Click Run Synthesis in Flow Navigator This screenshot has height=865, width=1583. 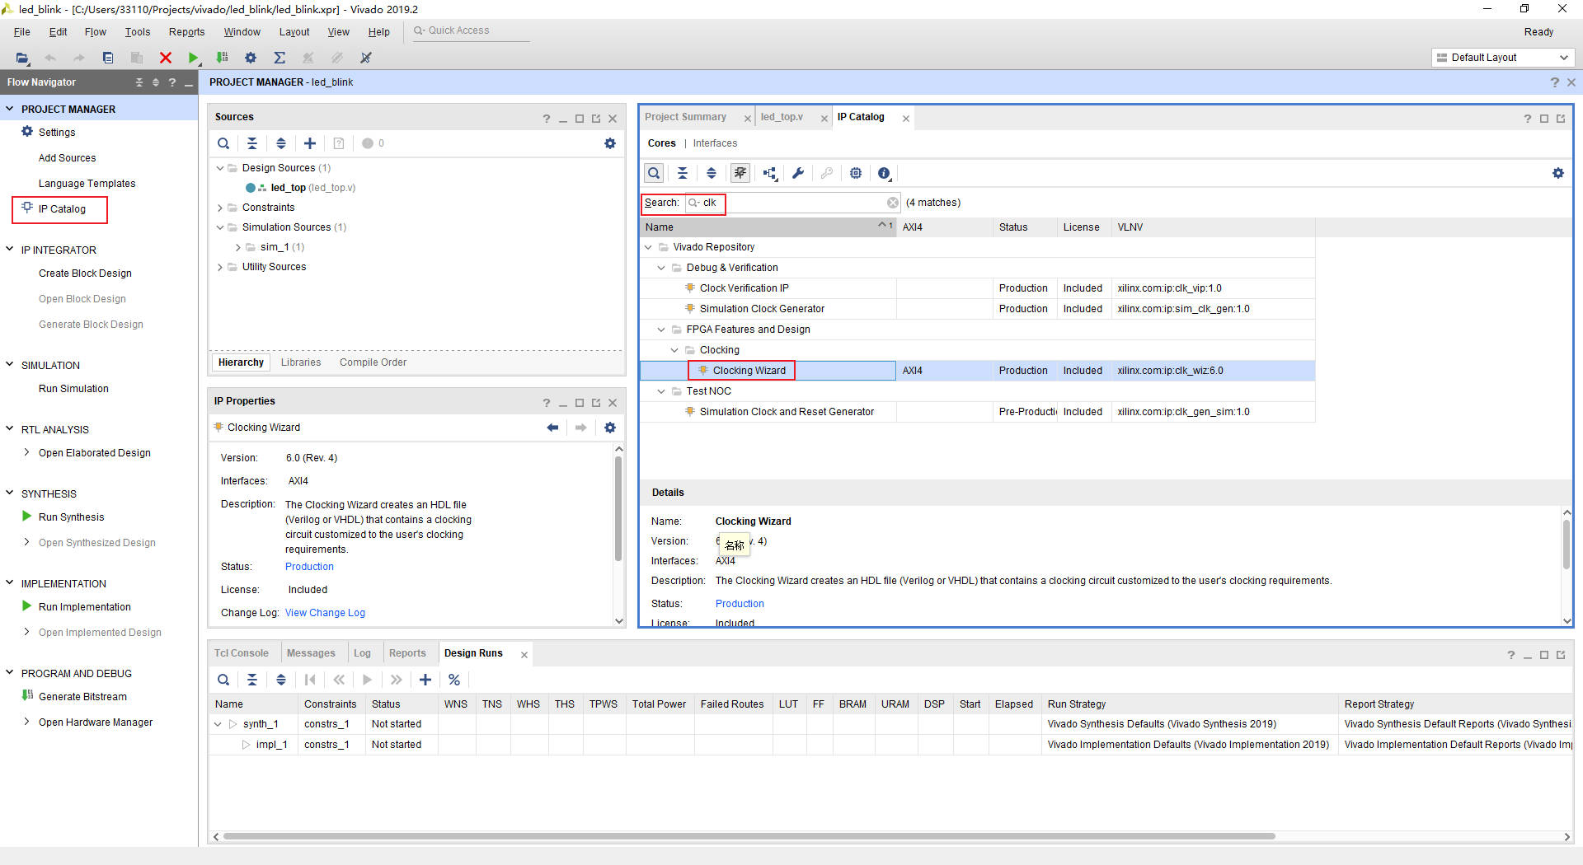click(71, 517)
